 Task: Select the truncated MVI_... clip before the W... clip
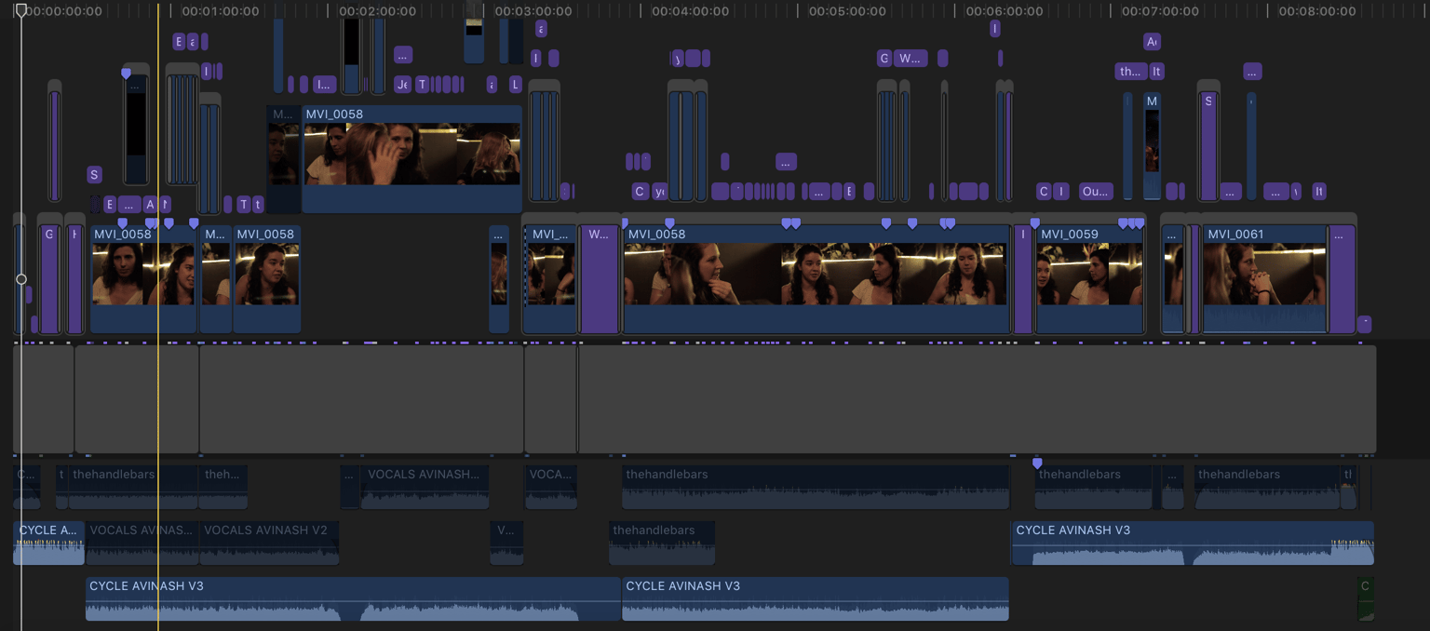click(550, 279)
